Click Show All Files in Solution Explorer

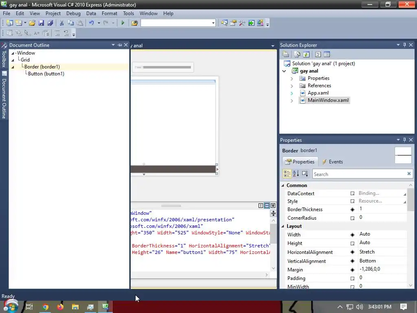(297, 55)
